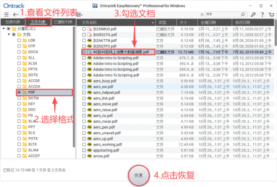Select the XLL folder icon

click(24, 58)
